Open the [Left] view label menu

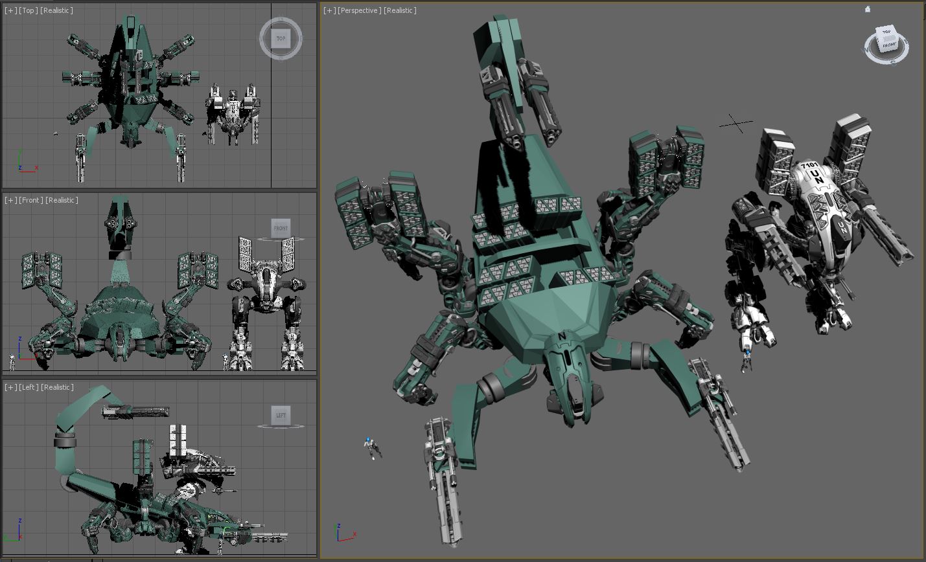point(29,387)
